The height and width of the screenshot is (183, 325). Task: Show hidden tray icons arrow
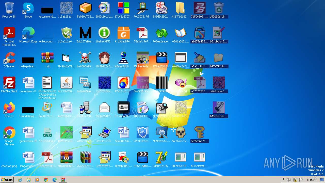283,180
